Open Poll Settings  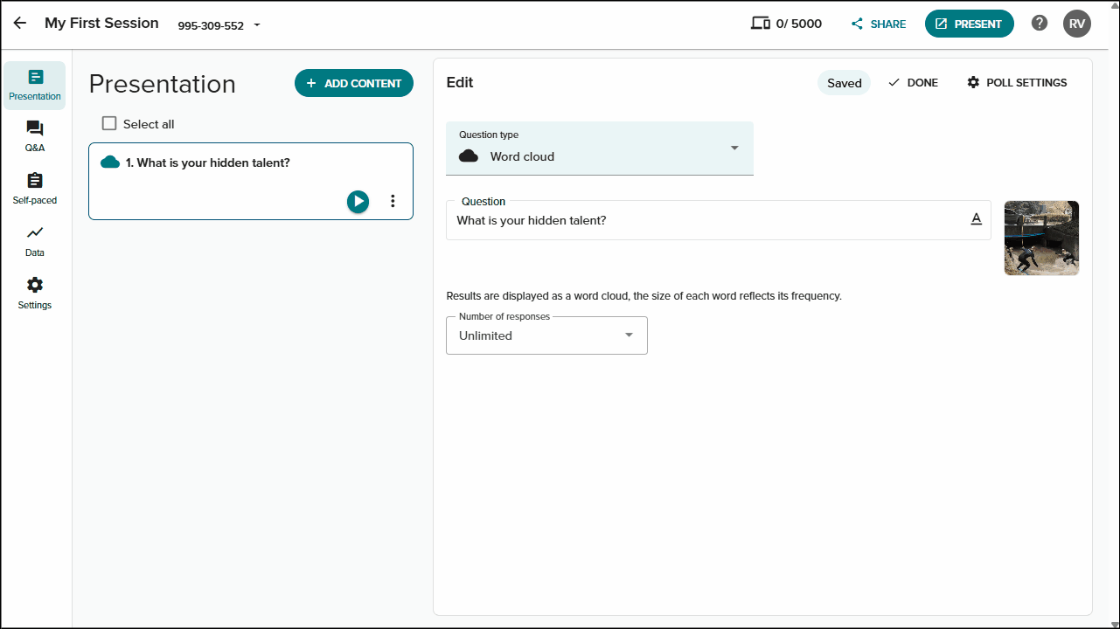click(1017, 82)
